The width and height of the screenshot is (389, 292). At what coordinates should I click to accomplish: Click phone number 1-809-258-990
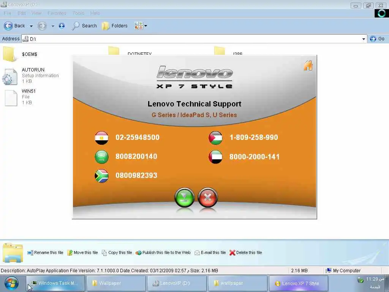(x=254, y=138)
